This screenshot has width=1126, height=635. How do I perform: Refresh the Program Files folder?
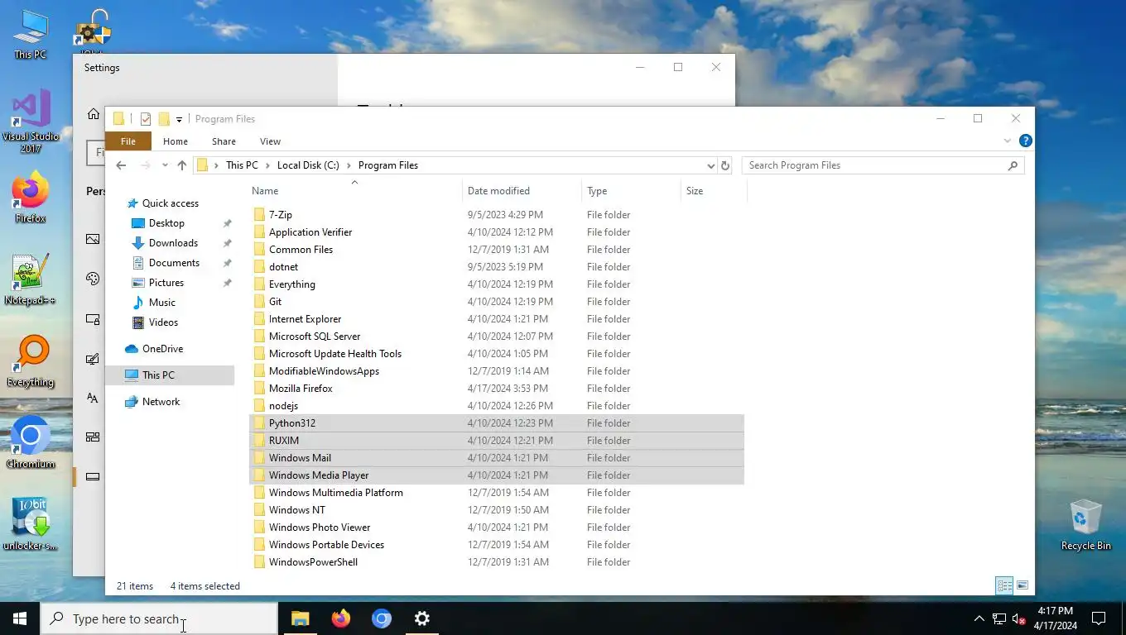725,165
